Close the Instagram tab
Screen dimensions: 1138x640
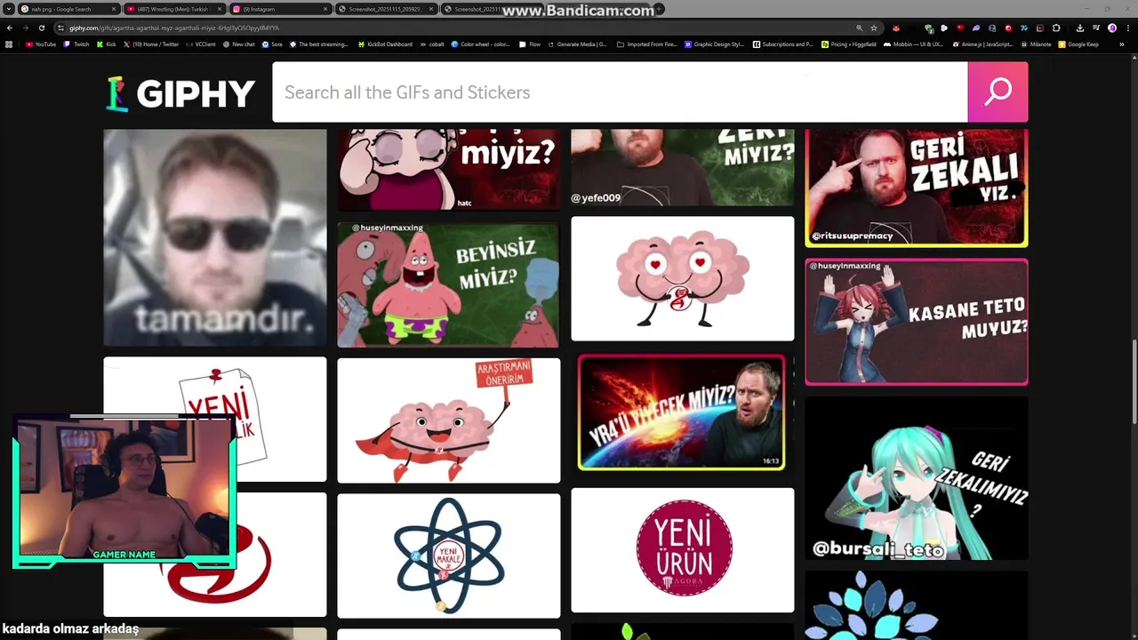[325, 9]
